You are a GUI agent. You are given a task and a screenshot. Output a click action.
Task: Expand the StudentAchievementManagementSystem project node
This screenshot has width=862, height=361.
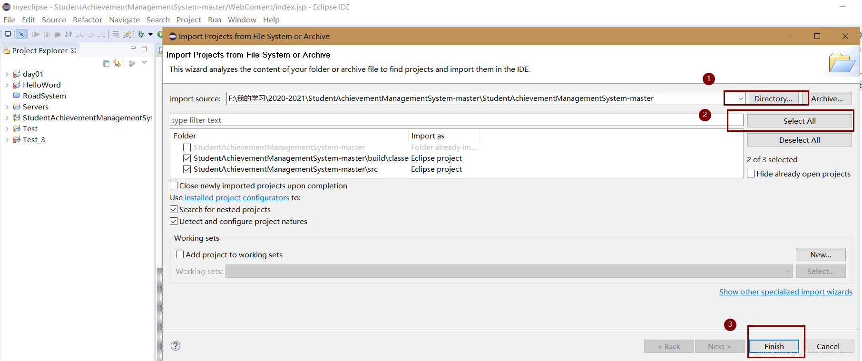(x=7, y=118)
